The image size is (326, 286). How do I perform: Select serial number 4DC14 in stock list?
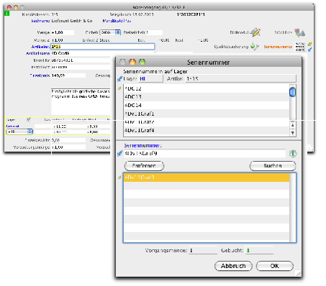207,105
